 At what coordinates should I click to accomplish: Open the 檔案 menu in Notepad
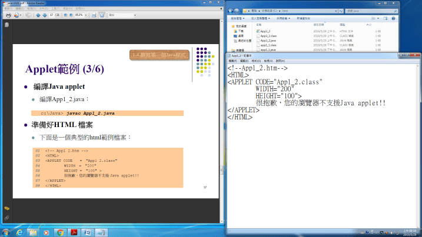(x=232, y=61)
